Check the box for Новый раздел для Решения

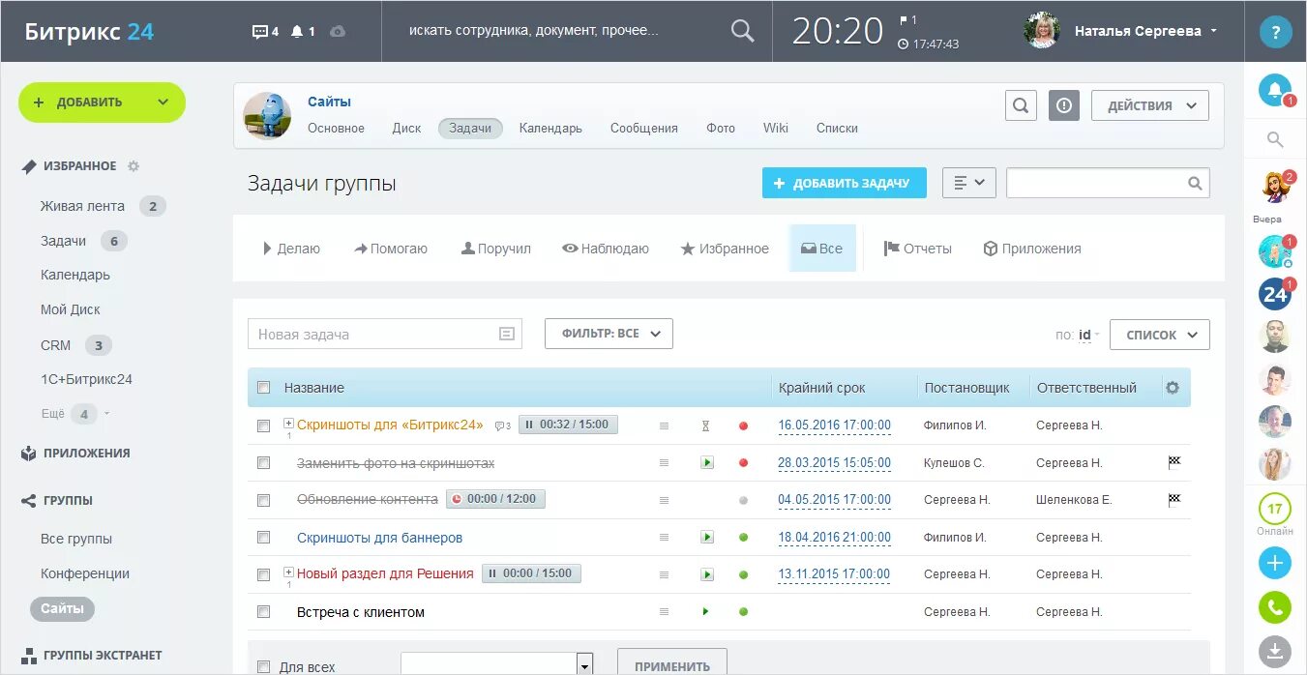[263, 574]
